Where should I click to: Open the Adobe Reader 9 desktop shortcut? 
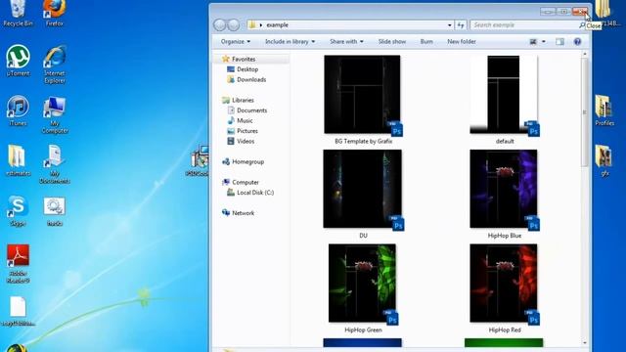point(18,263)
